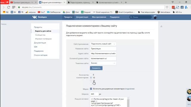Image resolution: width=191 pixels, height=107 pixels.
Task: Open the метрика bookmark
Action: click(x=30, y=12)
